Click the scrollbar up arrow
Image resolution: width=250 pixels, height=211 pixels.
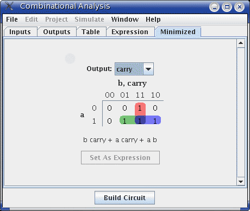pyautogui.click(x=241, y=43)
